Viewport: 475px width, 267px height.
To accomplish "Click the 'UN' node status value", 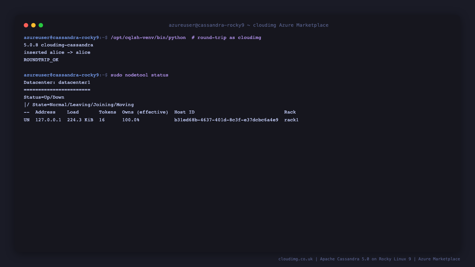I will [x=27, y=120].
